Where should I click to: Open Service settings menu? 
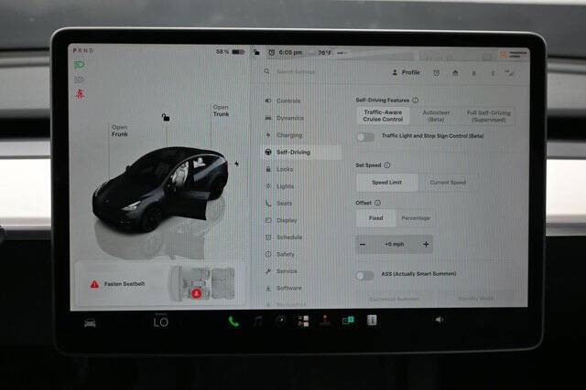click(x=281, y=271)
